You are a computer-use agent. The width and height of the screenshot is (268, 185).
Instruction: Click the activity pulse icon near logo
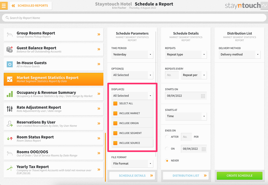(x=264, y=6)
